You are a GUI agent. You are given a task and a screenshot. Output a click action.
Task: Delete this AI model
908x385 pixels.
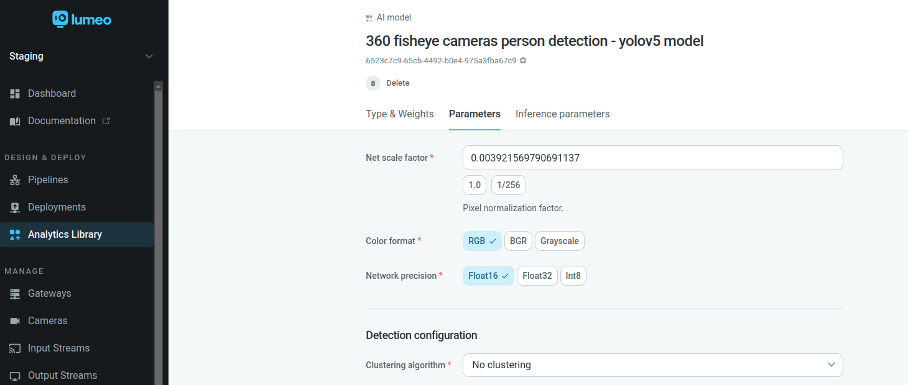[389, 83]
